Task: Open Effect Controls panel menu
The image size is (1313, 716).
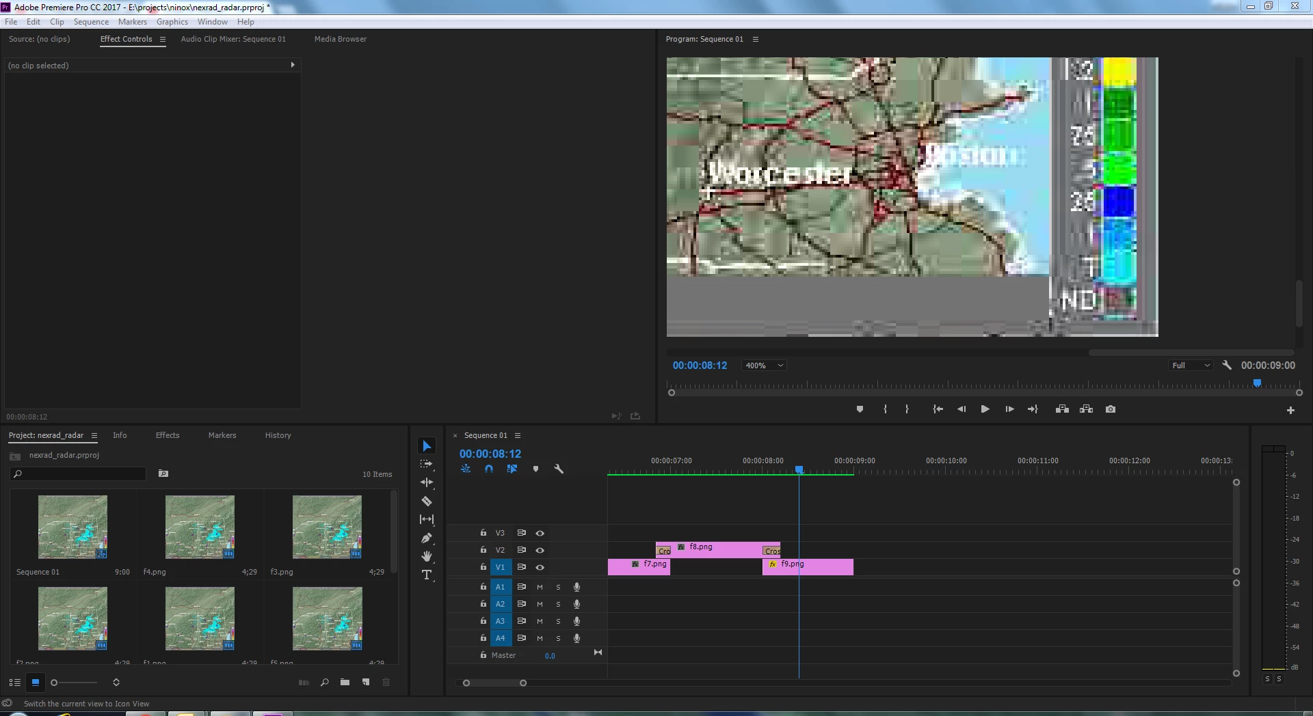Action: (x=163, y=40)
